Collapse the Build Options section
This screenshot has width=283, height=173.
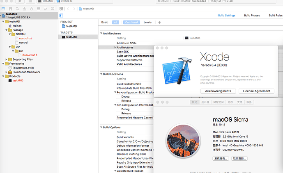click(101, 127)
